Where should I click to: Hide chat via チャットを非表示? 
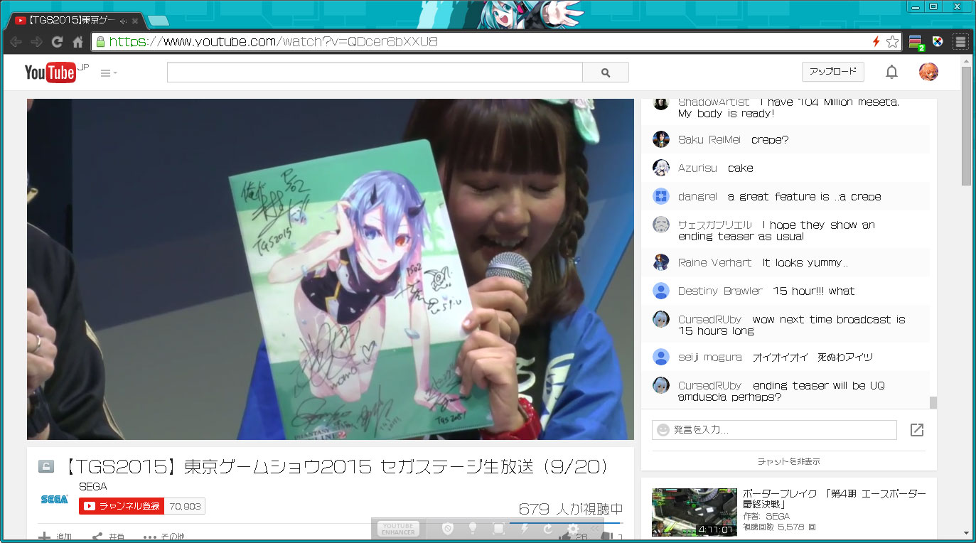(788, 461)
